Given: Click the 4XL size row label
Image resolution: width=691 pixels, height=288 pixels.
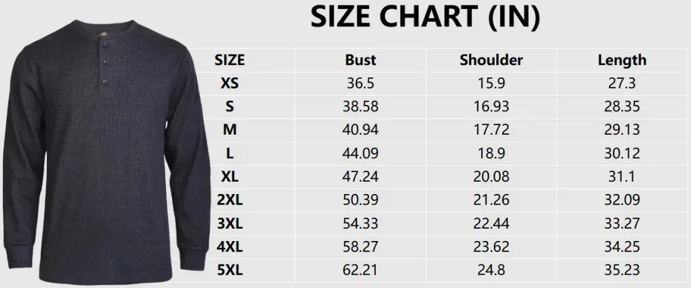Looking at the screenshot, I should point(229,247).
